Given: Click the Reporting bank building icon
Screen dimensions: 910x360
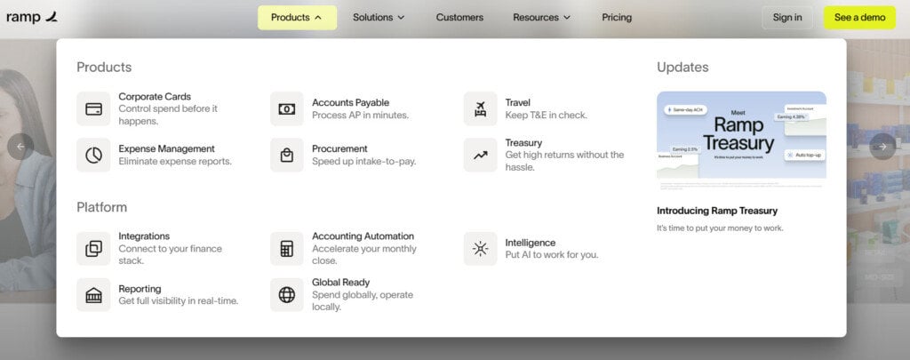Looking at the screenshot, I should (93, 295).
